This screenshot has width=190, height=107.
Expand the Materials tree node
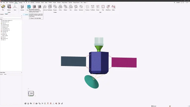pos(1,34)
